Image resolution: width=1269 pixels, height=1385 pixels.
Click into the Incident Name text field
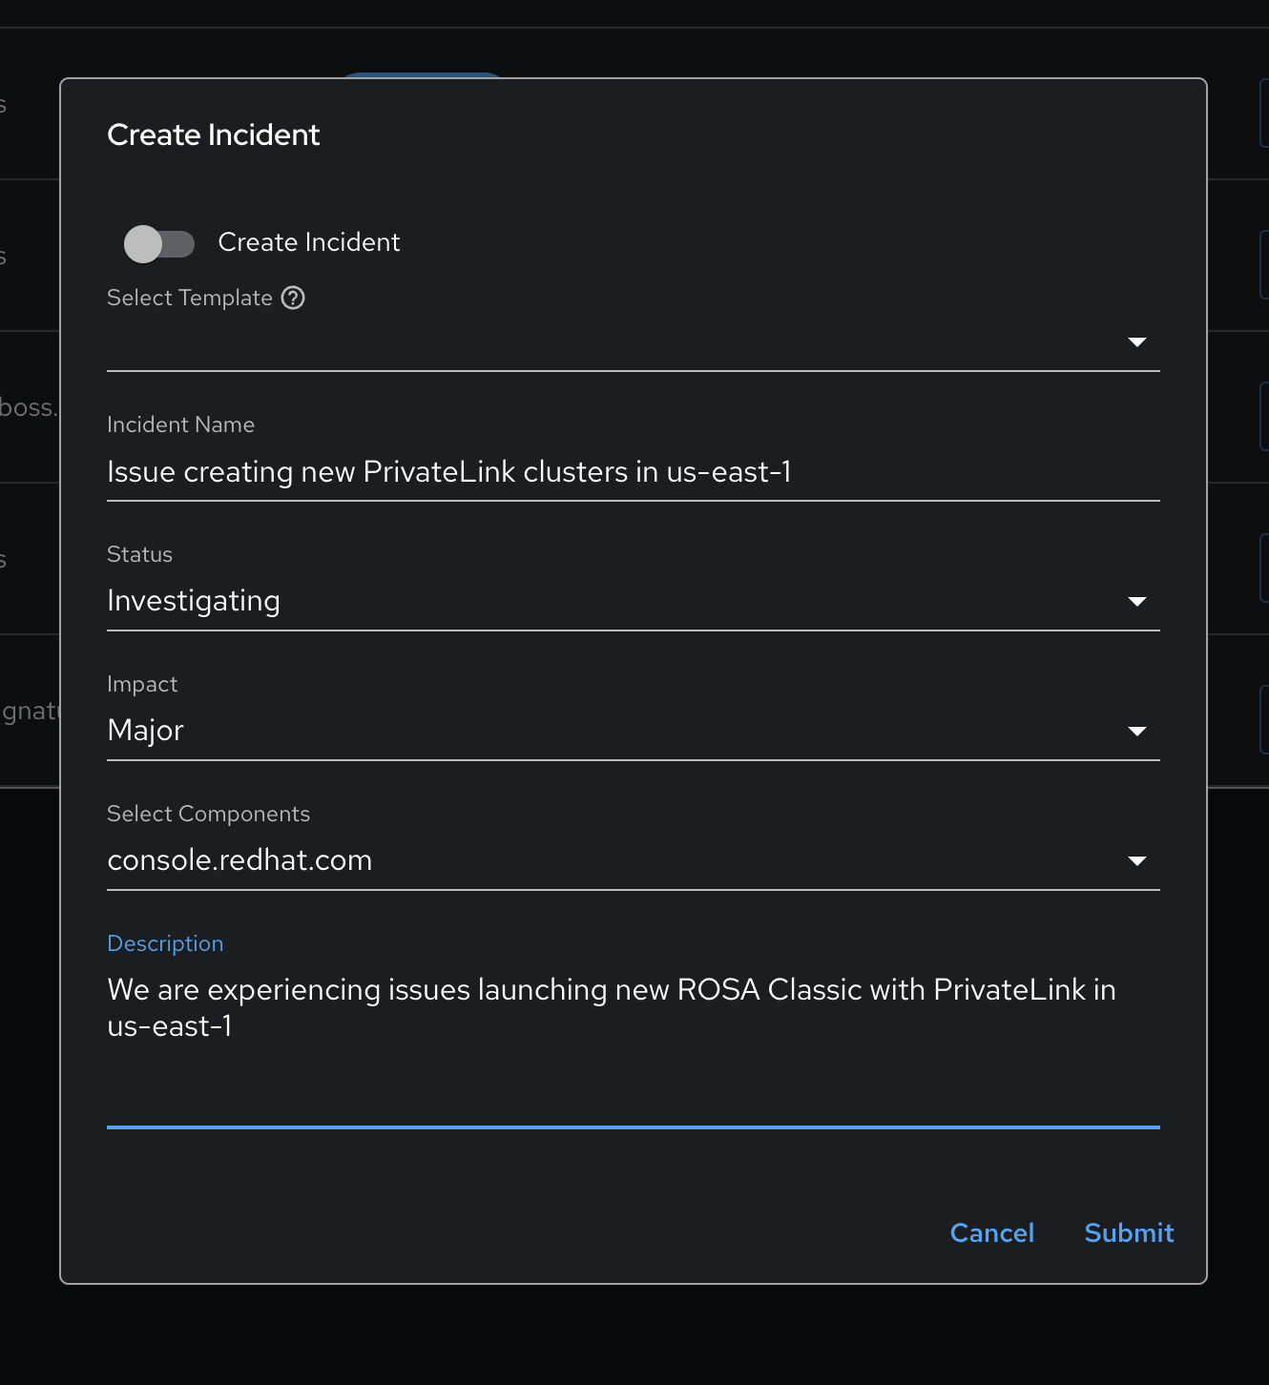630,472
